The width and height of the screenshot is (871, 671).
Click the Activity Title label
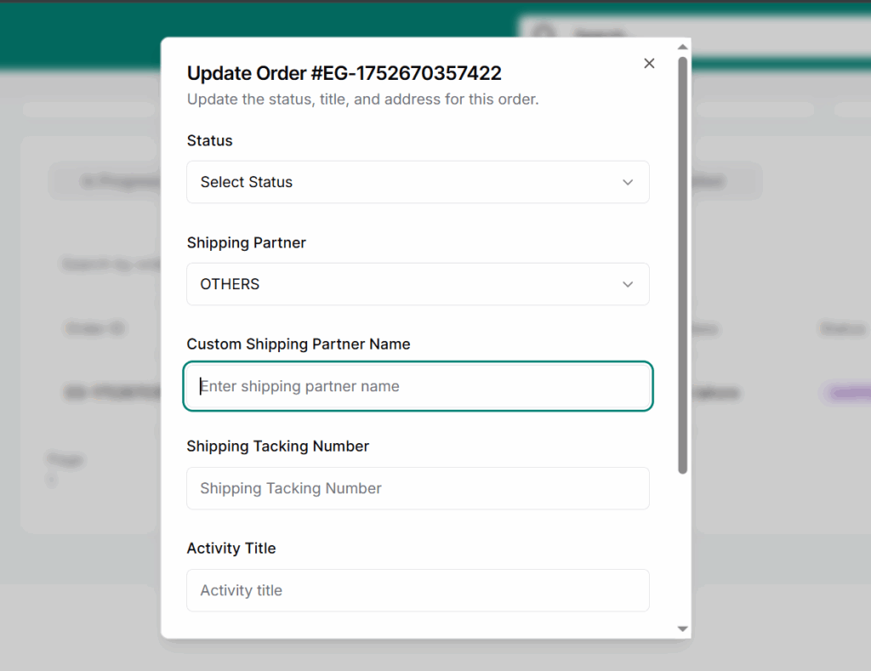point(231,549)
